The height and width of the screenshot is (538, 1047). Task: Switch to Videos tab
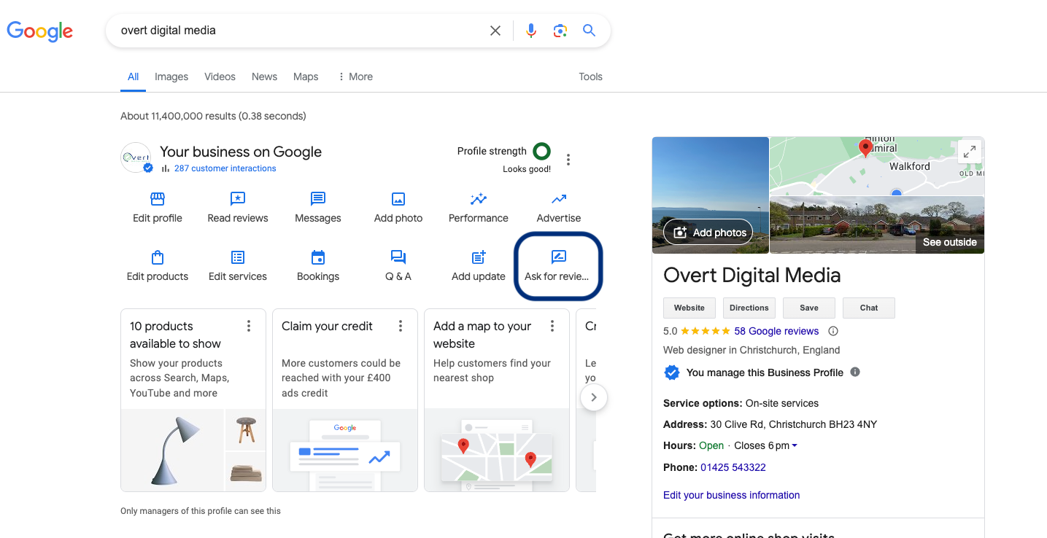[220, 77]
